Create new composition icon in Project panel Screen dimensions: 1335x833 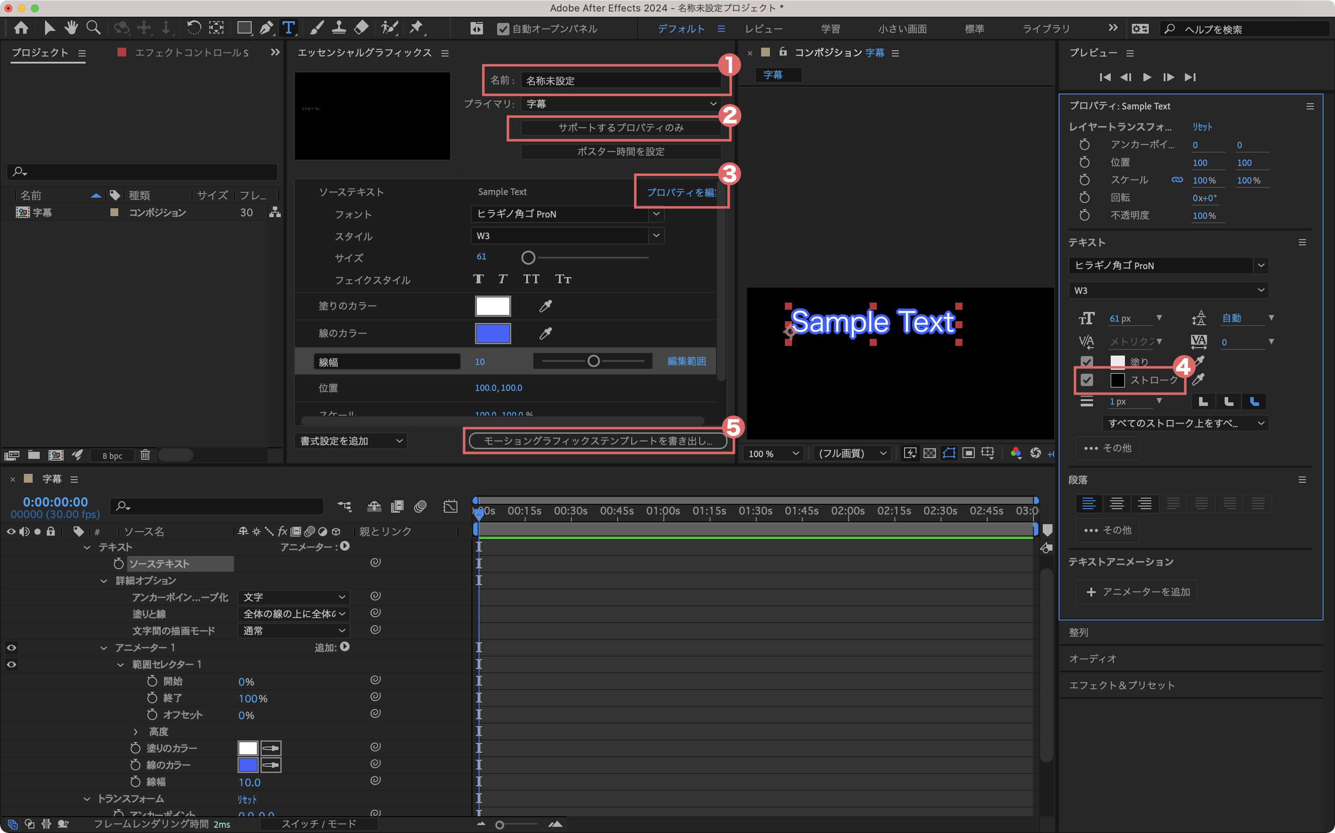pos(56,454)
